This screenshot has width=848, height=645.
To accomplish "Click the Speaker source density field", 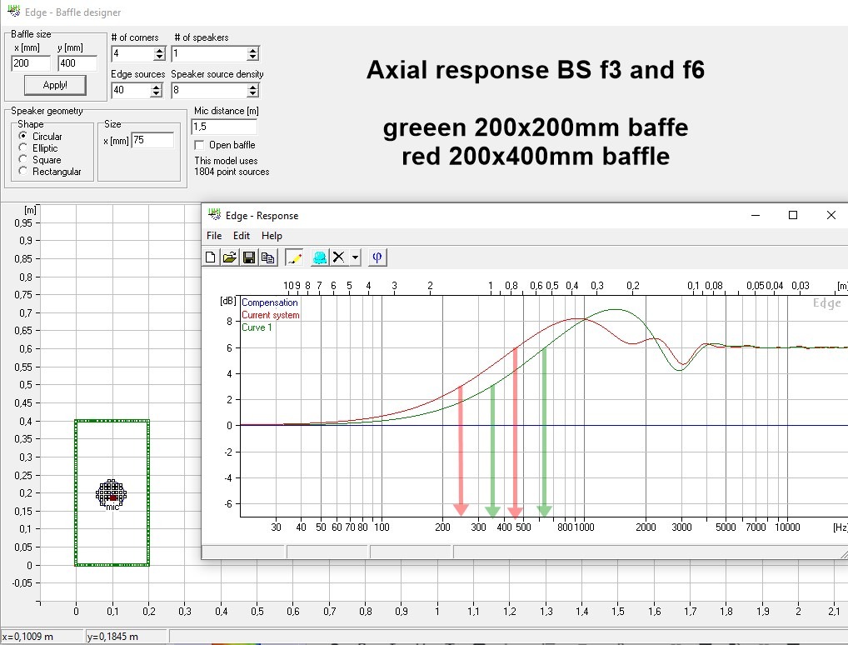I will point(209,90).
